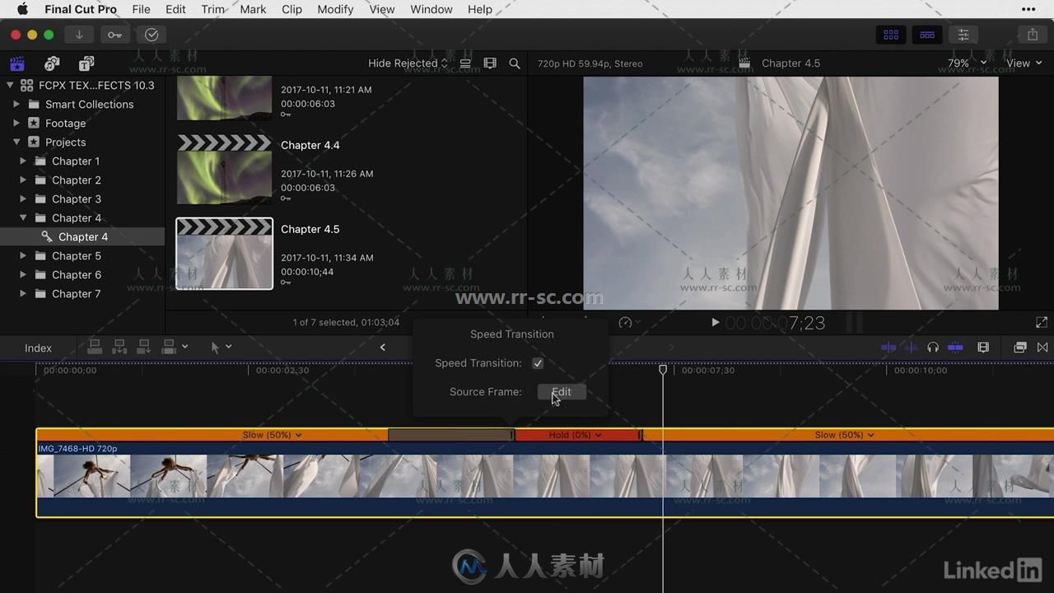Open the photos and audio sidebar
Viewport: 1054px width, 593px height.
(x=52, y=63)
